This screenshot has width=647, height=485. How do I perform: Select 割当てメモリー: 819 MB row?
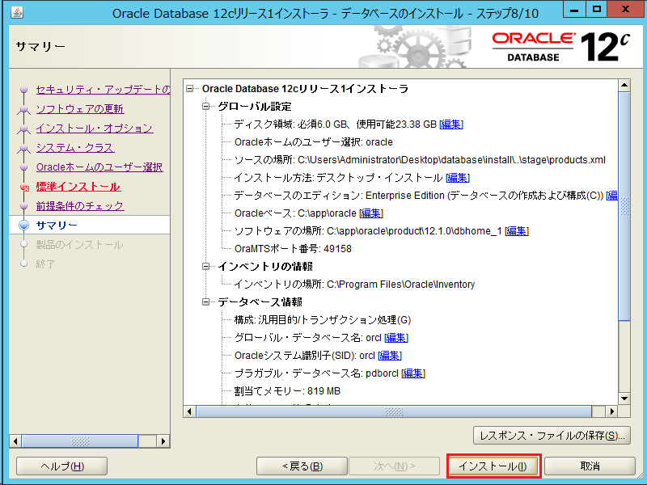click(287, 391)
